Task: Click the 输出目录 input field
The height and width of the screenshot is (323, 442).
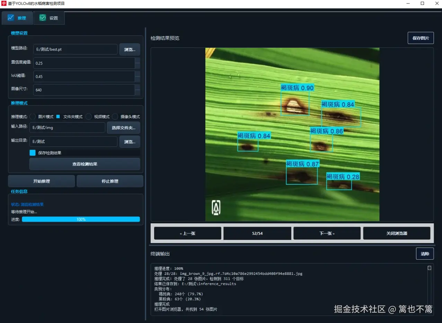Action: pyautogui.click(x=73, y=142)
